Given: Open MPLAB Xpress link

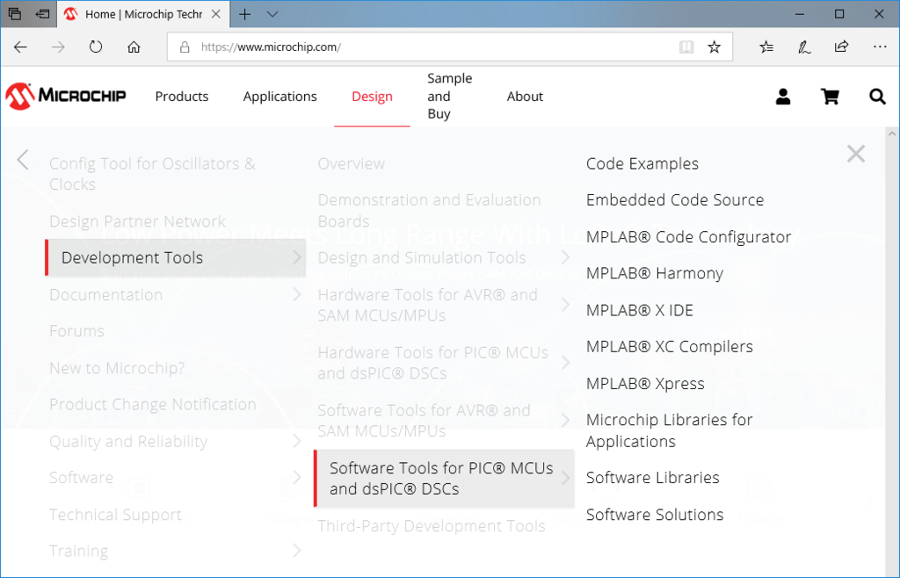Looking at the screenshot, I should coord(645,383).
